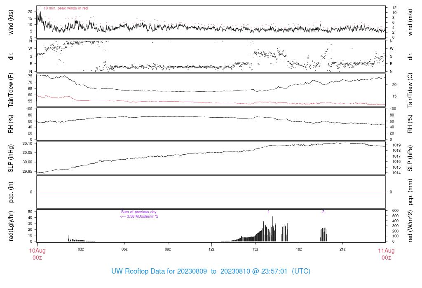The image size is (422, 288).
Task: Select the 'SLP (inHg)' axis label
Action: (11, 158)
